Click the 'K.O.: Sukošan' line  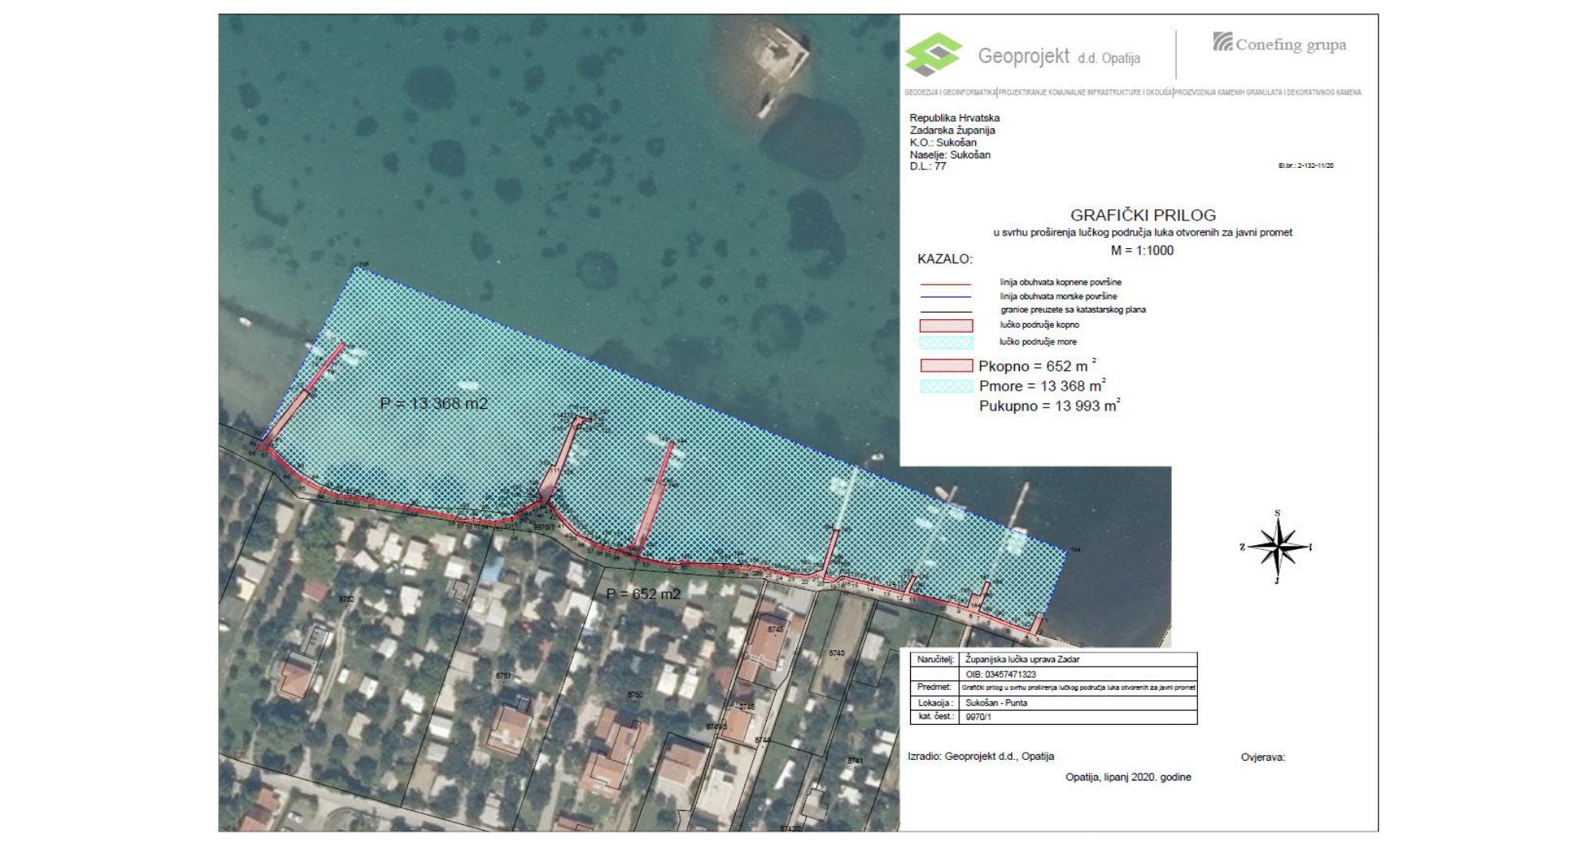pos(943,142)
